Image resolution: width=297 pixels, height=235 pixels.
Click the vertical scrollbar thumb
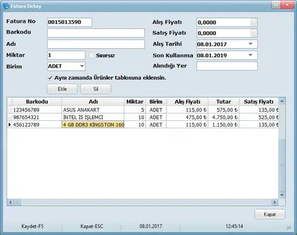point(282,165)
